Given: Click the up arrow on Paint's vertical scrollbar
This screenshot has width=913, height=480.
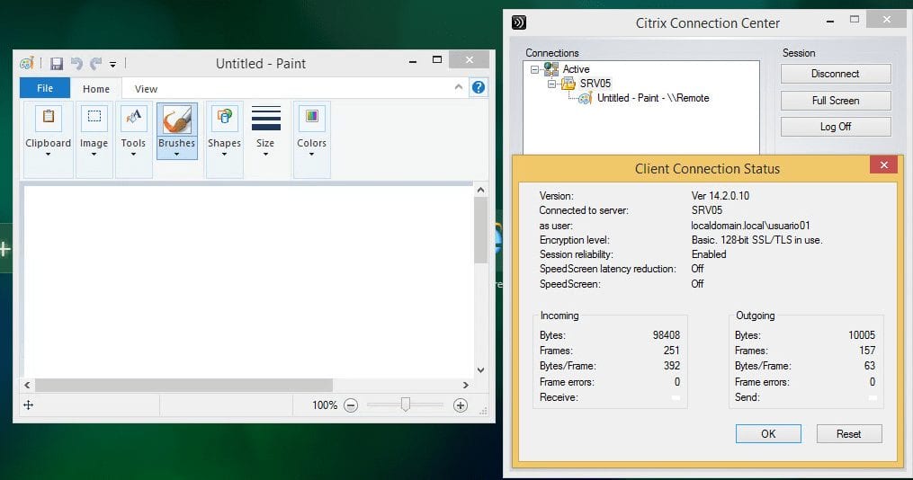Looking at the screenshot, I should [x=480, y=190].
